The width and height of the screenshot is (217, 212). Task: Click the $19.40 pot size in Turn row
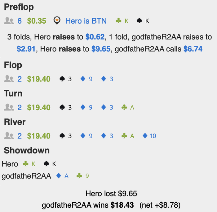[x=39, y=107]
